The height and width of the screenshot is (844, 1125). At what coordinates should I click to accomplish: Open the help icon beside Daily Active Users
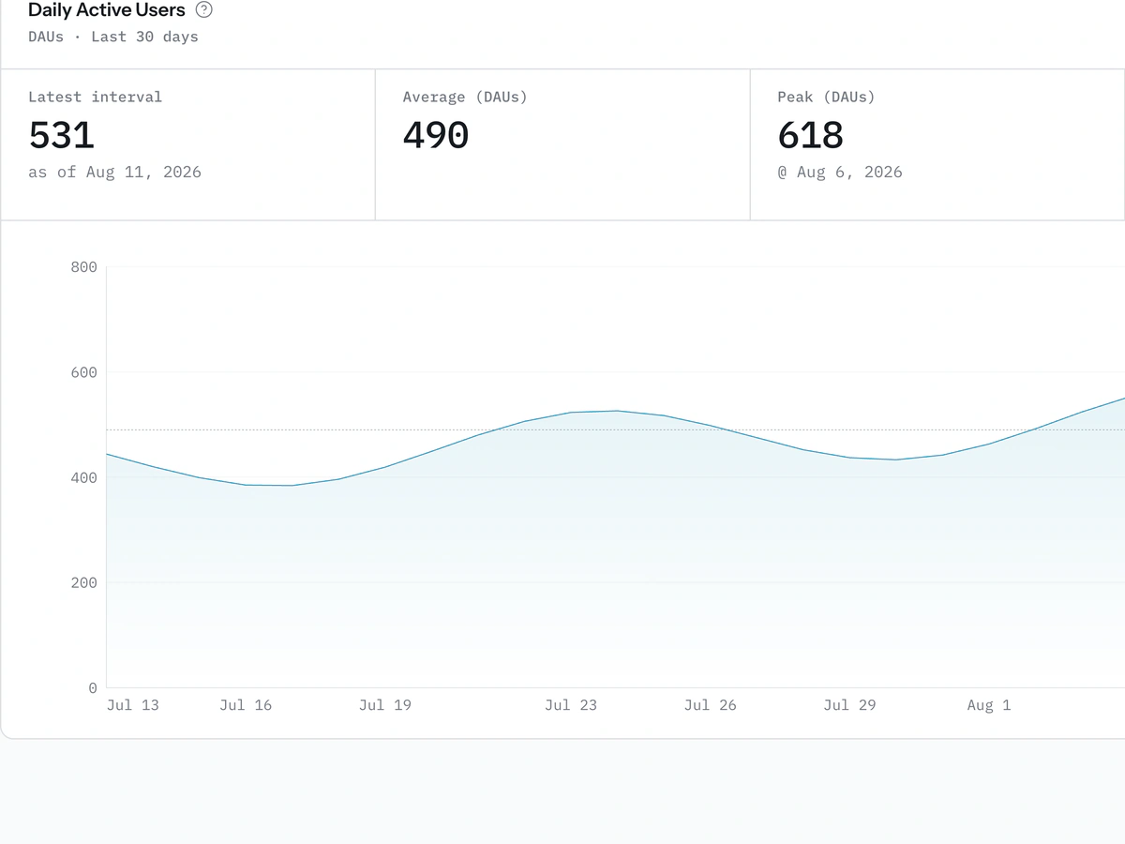[x=204, y=10]
